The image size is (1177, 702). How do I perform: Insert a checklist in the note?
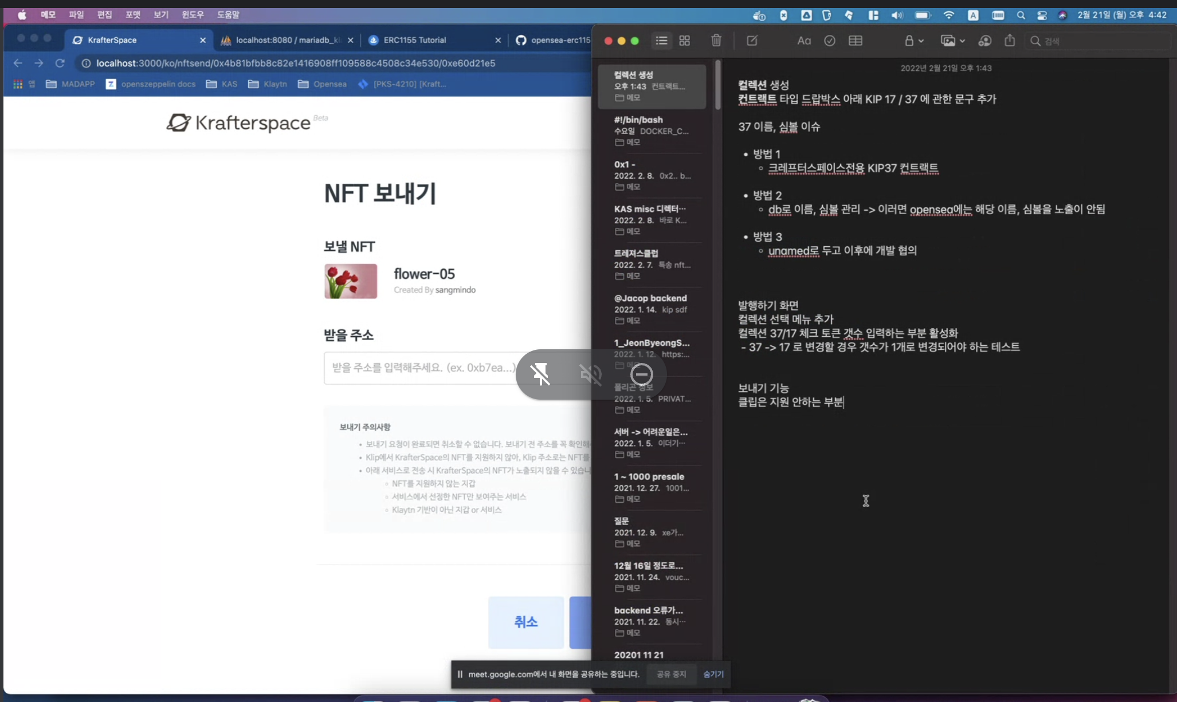click(829, 41)
